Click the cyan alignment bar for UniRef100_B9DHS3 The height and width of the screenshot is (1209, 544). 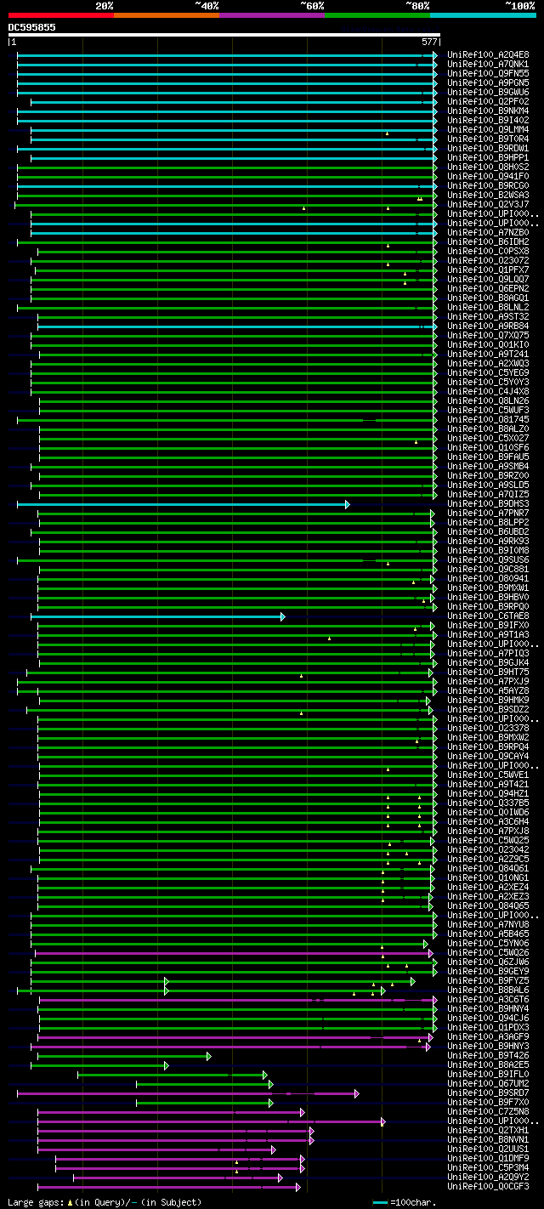tap(183, 504)
